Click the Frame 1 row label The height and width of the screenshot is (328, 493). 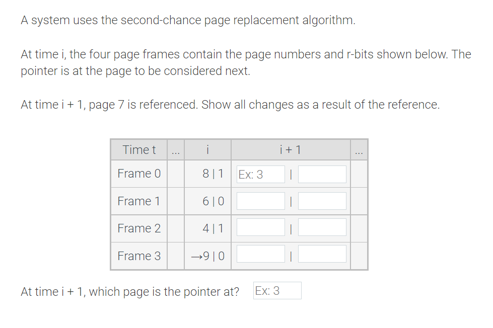pos(138,201)
